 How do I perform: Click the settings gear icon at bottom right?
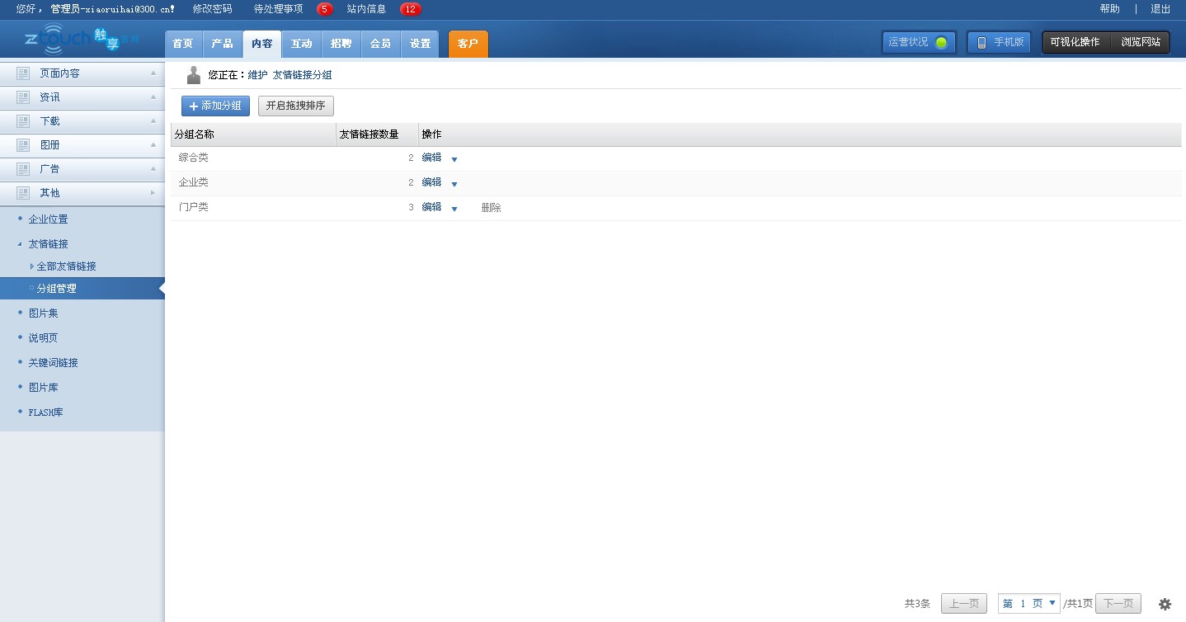[x=1165, y=604]
